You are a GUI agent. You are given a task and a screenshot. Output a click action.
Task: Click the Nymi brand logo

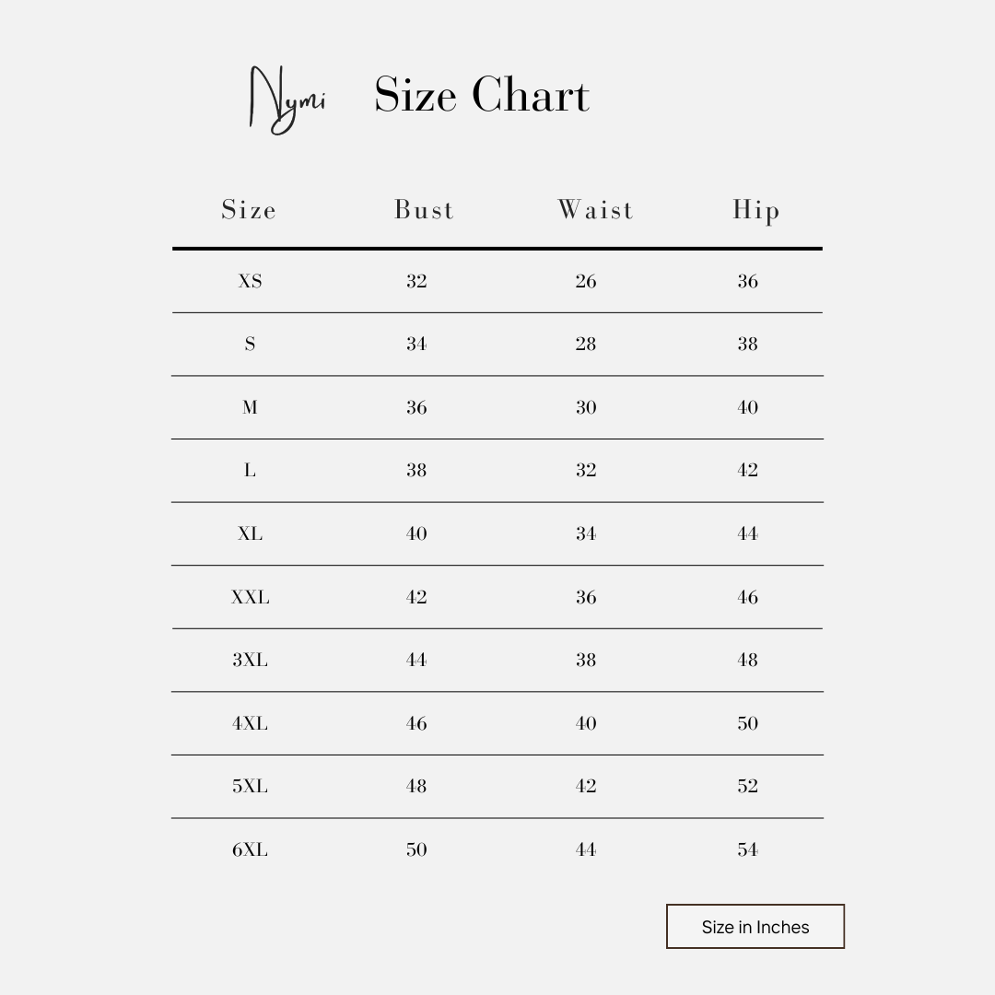[x=287, y=100]
